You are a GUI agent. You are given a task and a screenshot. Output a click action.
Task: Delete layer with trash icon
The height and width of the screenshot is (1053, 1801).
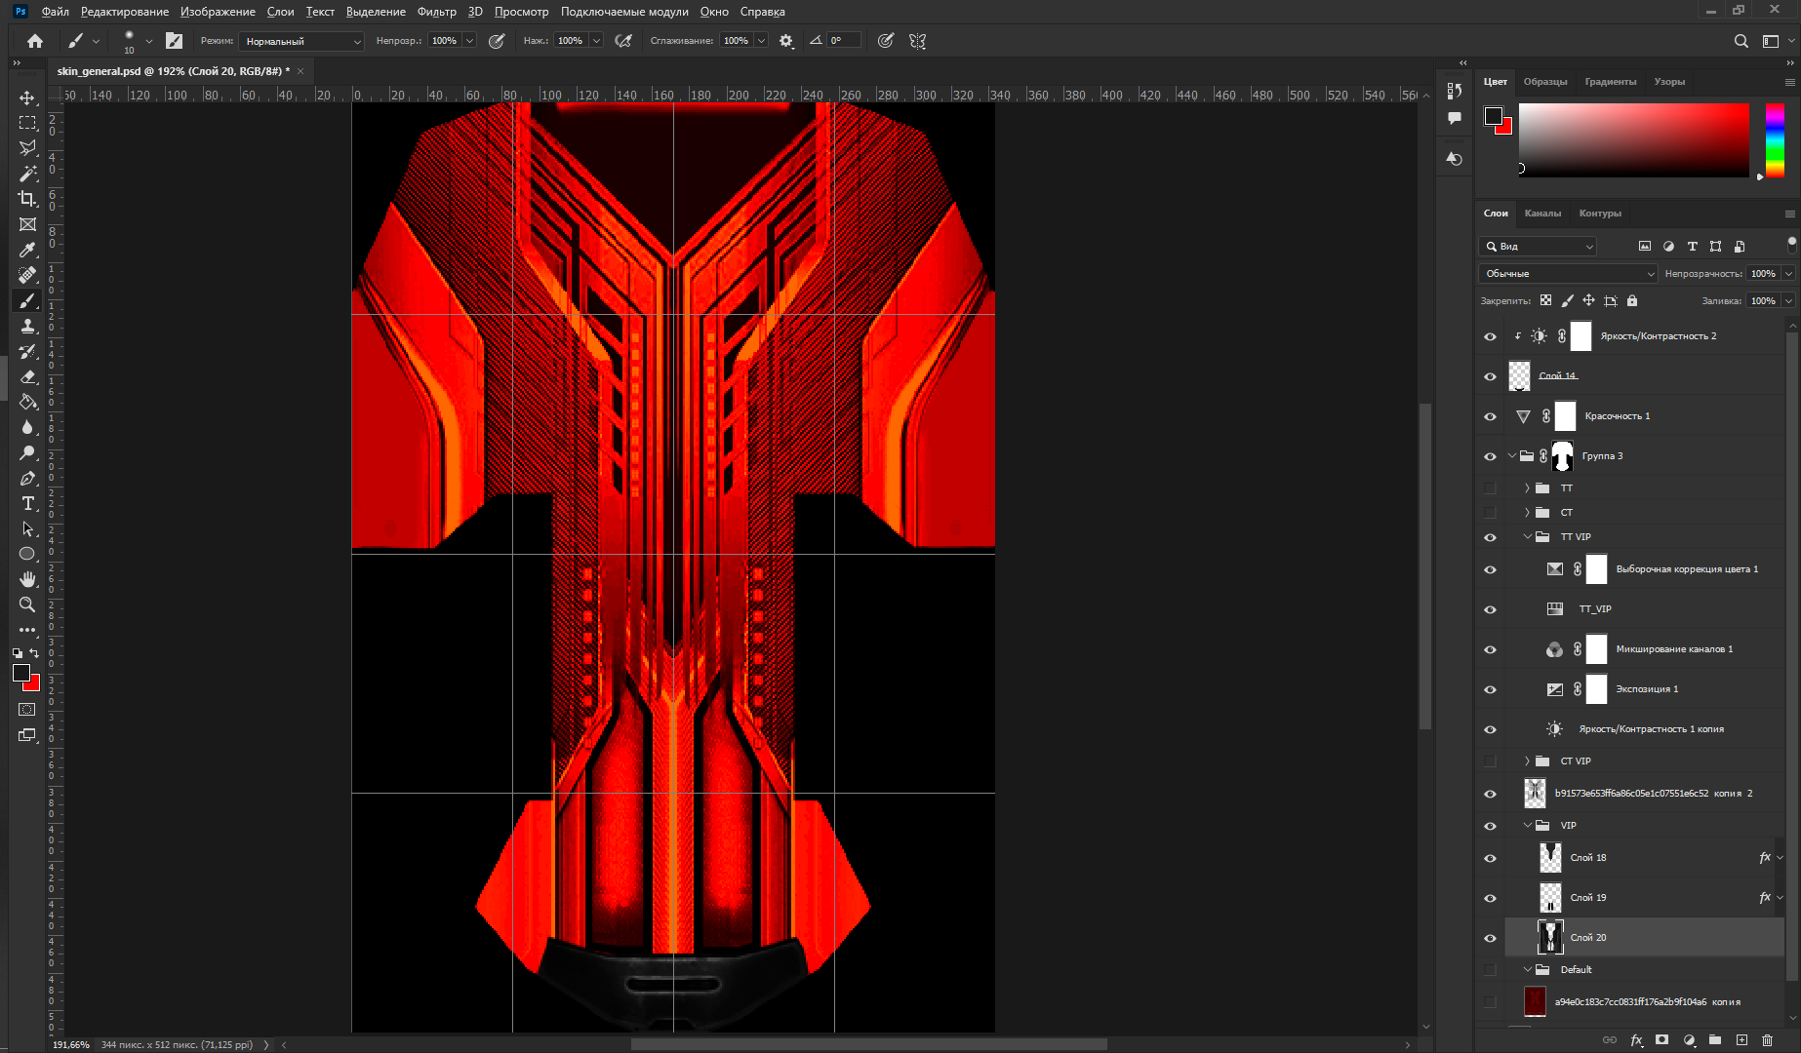tap(1767, 1040)
